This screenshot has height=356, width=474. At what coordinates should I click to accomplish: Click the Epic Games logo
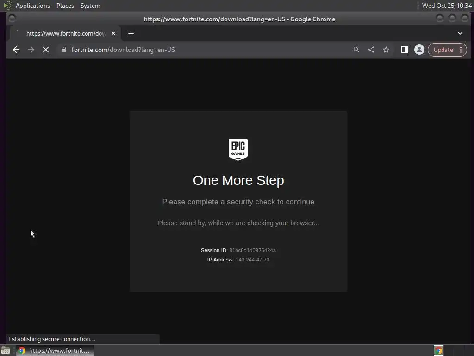238,149
